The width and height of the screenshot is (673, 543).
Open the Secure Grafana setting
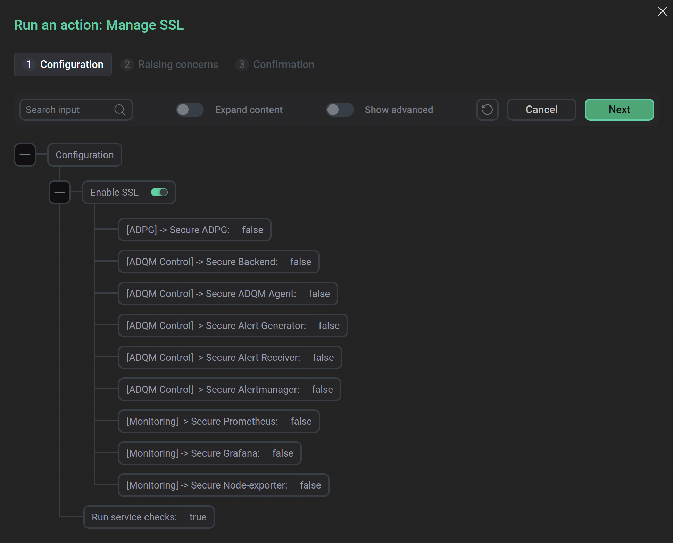210,453
